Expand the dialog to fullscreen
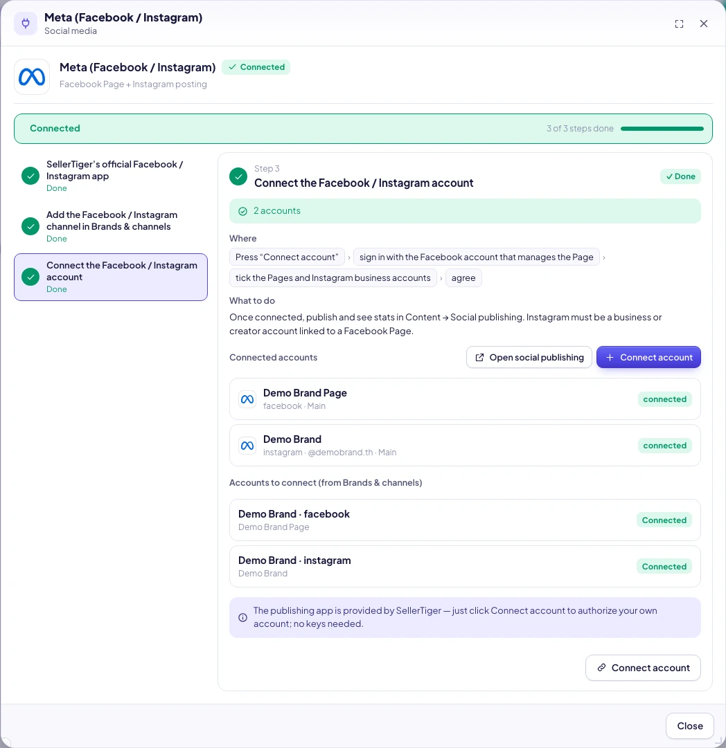The width and height of the screenshot is (726, 748). coord(679,24)
